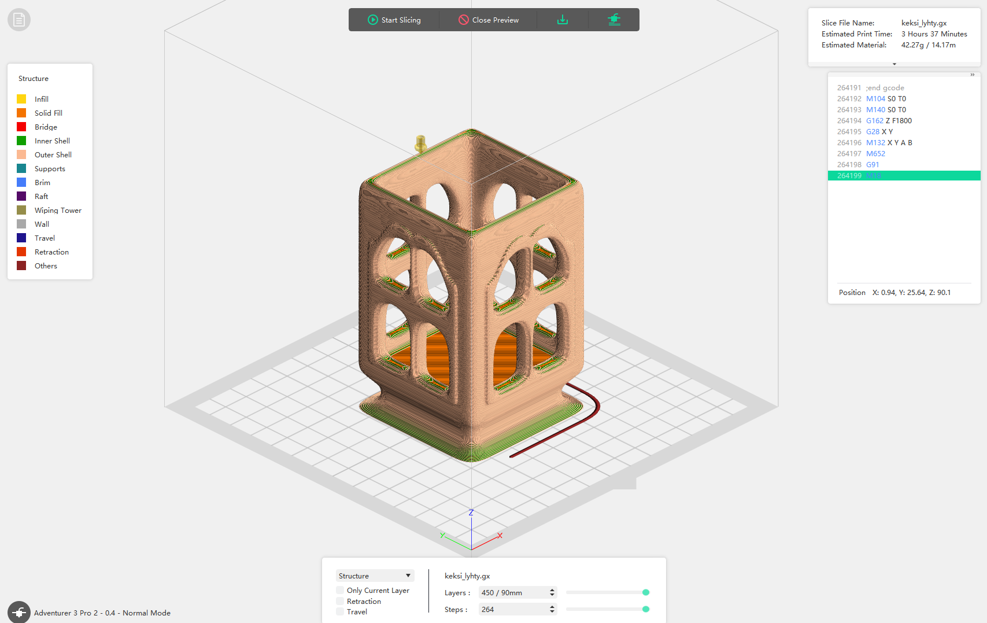Screen dimensions: 987x623
Task: Click the Close Preview button label
Action: pos(495,20)
